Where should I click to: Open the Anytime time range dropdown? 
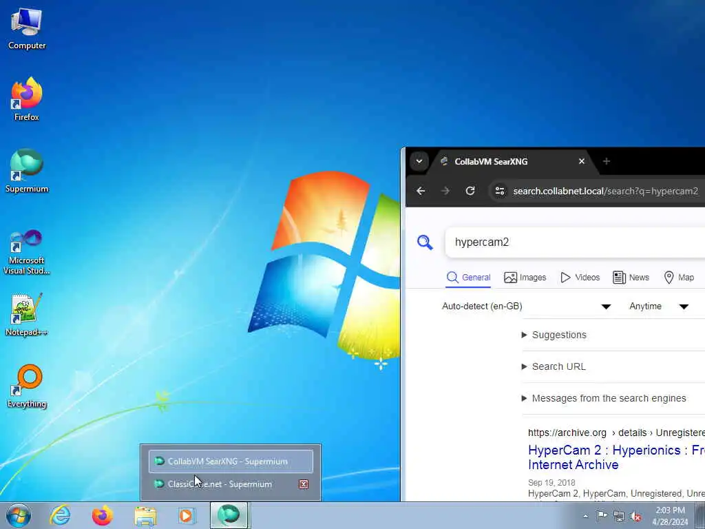click(x=659, y=307)
